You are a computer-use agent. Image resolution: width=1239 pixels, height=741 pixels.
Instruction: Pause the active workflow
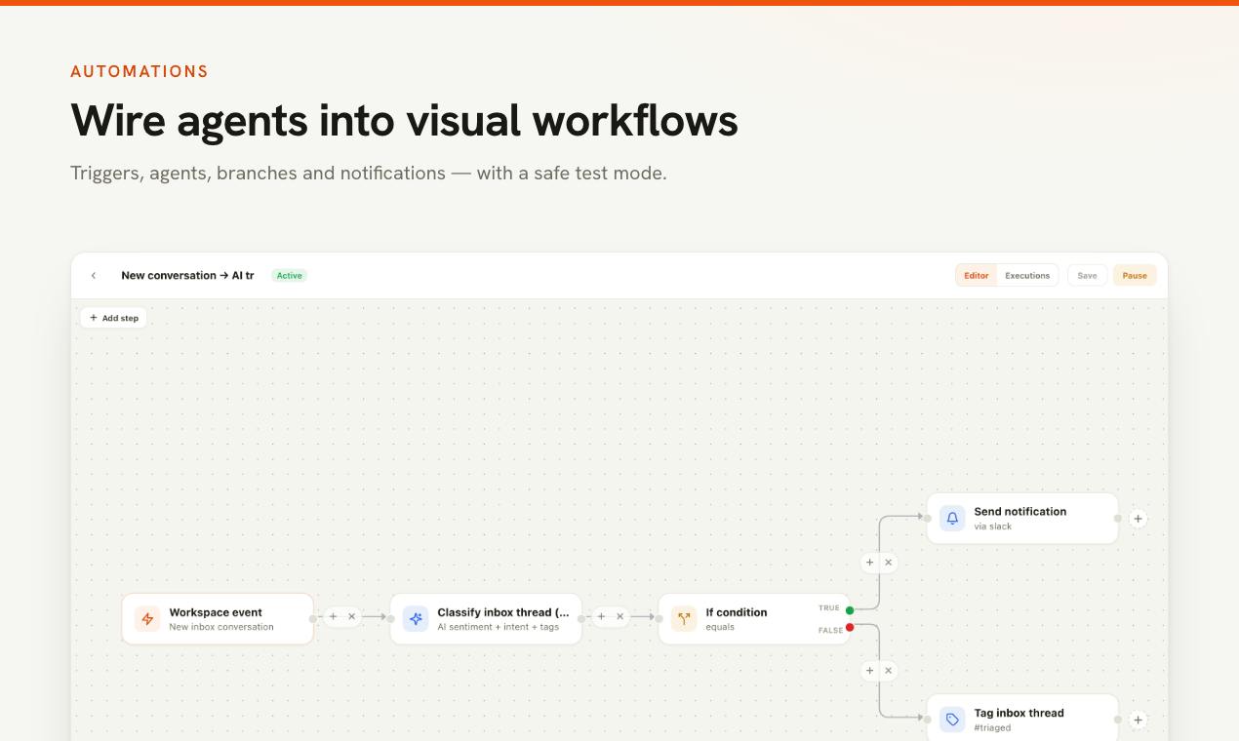[x=1135, y=276]
